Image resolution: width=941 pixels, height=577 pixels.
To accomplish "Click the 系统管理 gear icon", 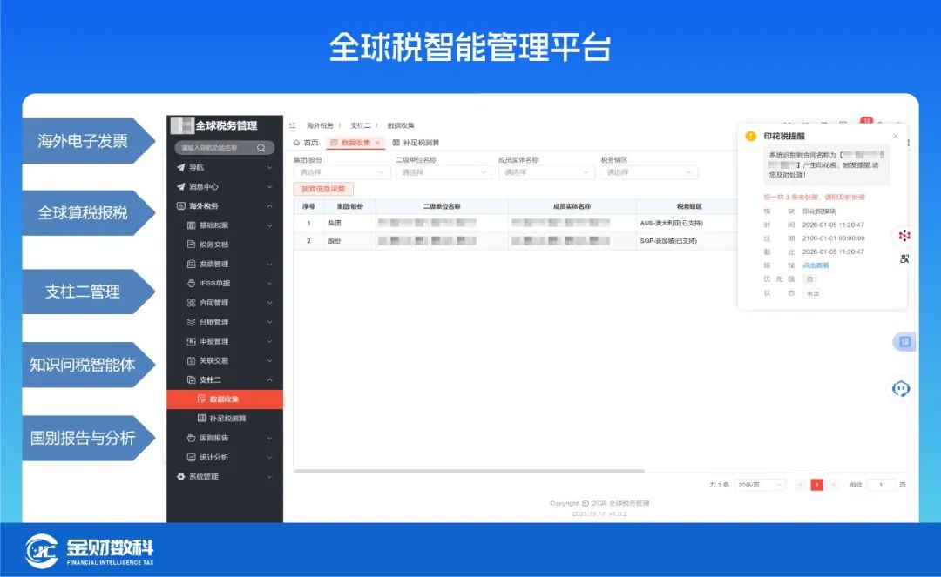I will pyautogui.click(x=180, y=476).
